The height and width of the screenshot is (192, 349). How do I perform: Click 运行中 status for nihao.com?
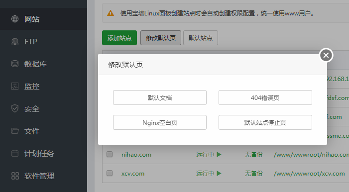click(205, 154)
